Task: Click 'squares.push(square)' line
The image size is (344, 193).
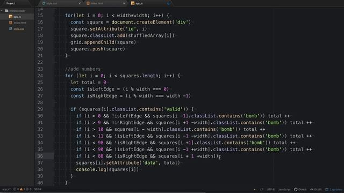Action: [x=98, y=49]
